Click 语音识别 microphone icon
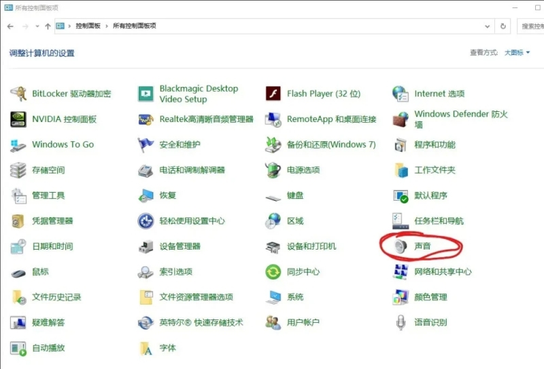 [401, 323]
